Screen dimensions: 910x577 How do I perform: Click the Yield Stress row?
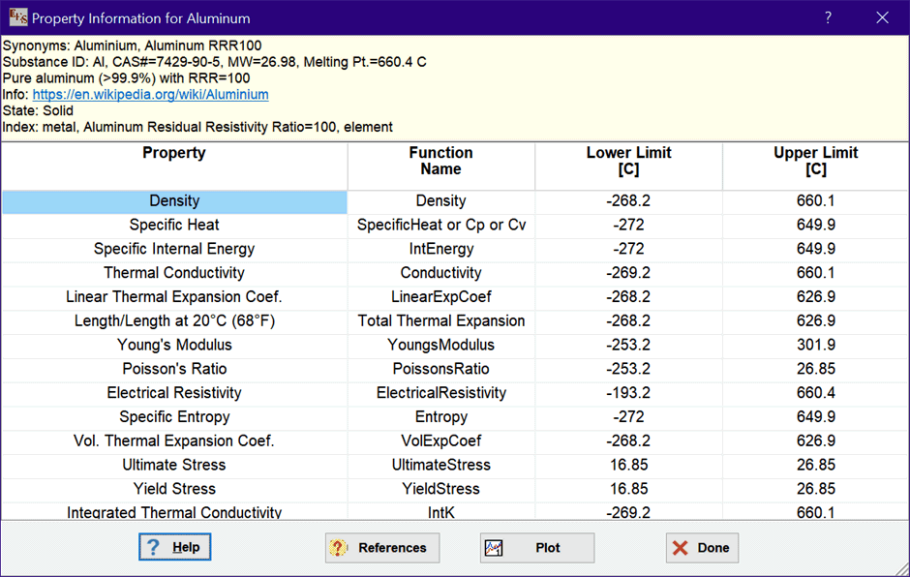(x=174, y=489)
